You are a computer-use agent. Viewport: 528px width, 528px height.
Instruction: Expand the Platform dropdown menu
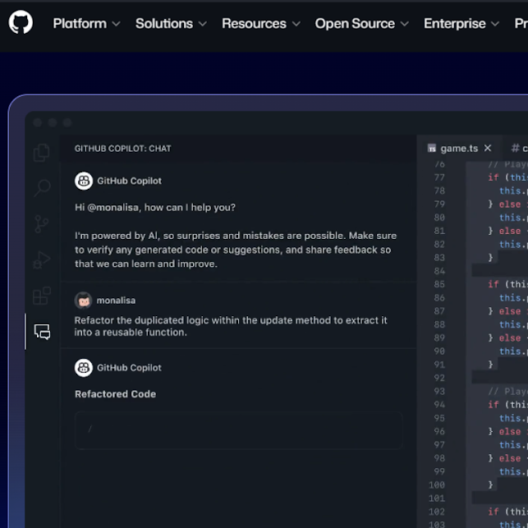(86, 24)
